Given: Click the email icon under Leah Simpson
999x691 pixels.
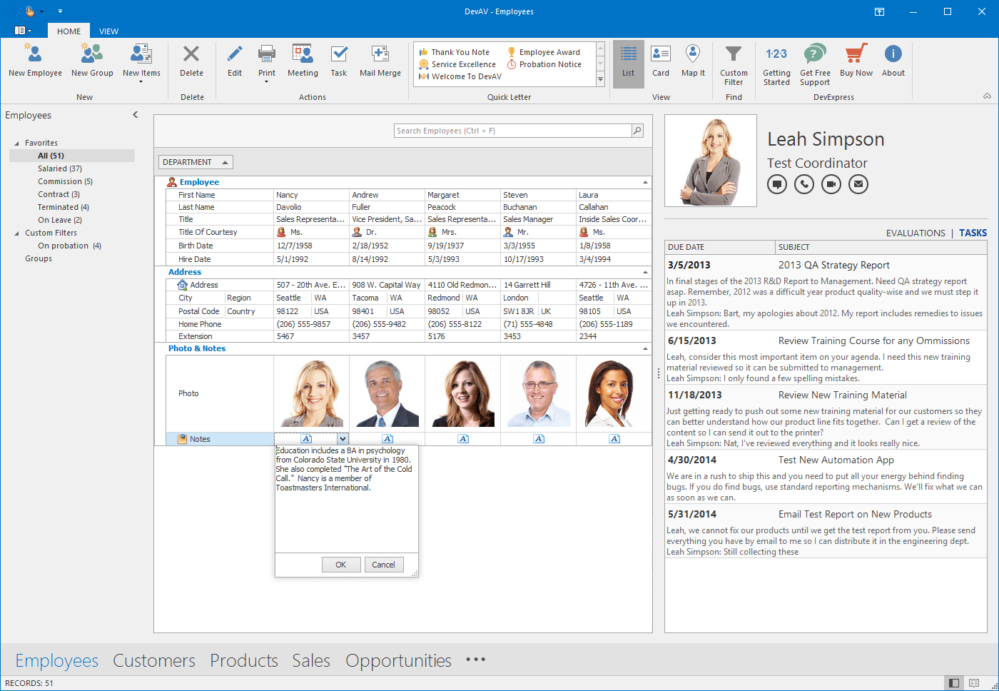Looking at the screenshot, I should [858, 184].
